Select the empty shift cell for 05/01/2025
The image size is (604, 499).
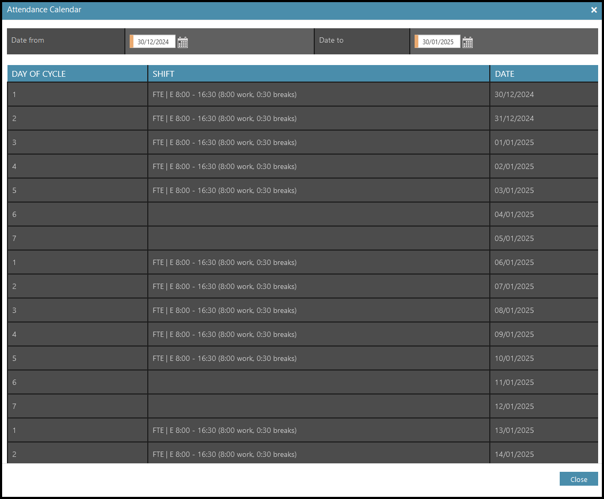319,239
